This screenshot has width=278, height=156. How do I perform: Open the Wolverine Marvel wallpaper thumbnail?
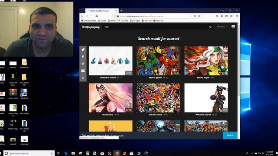pos(206,98)
